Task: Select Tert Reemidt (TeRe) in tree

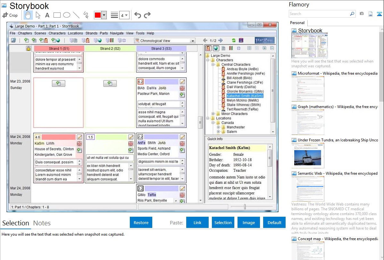Action: click(242, 109)
